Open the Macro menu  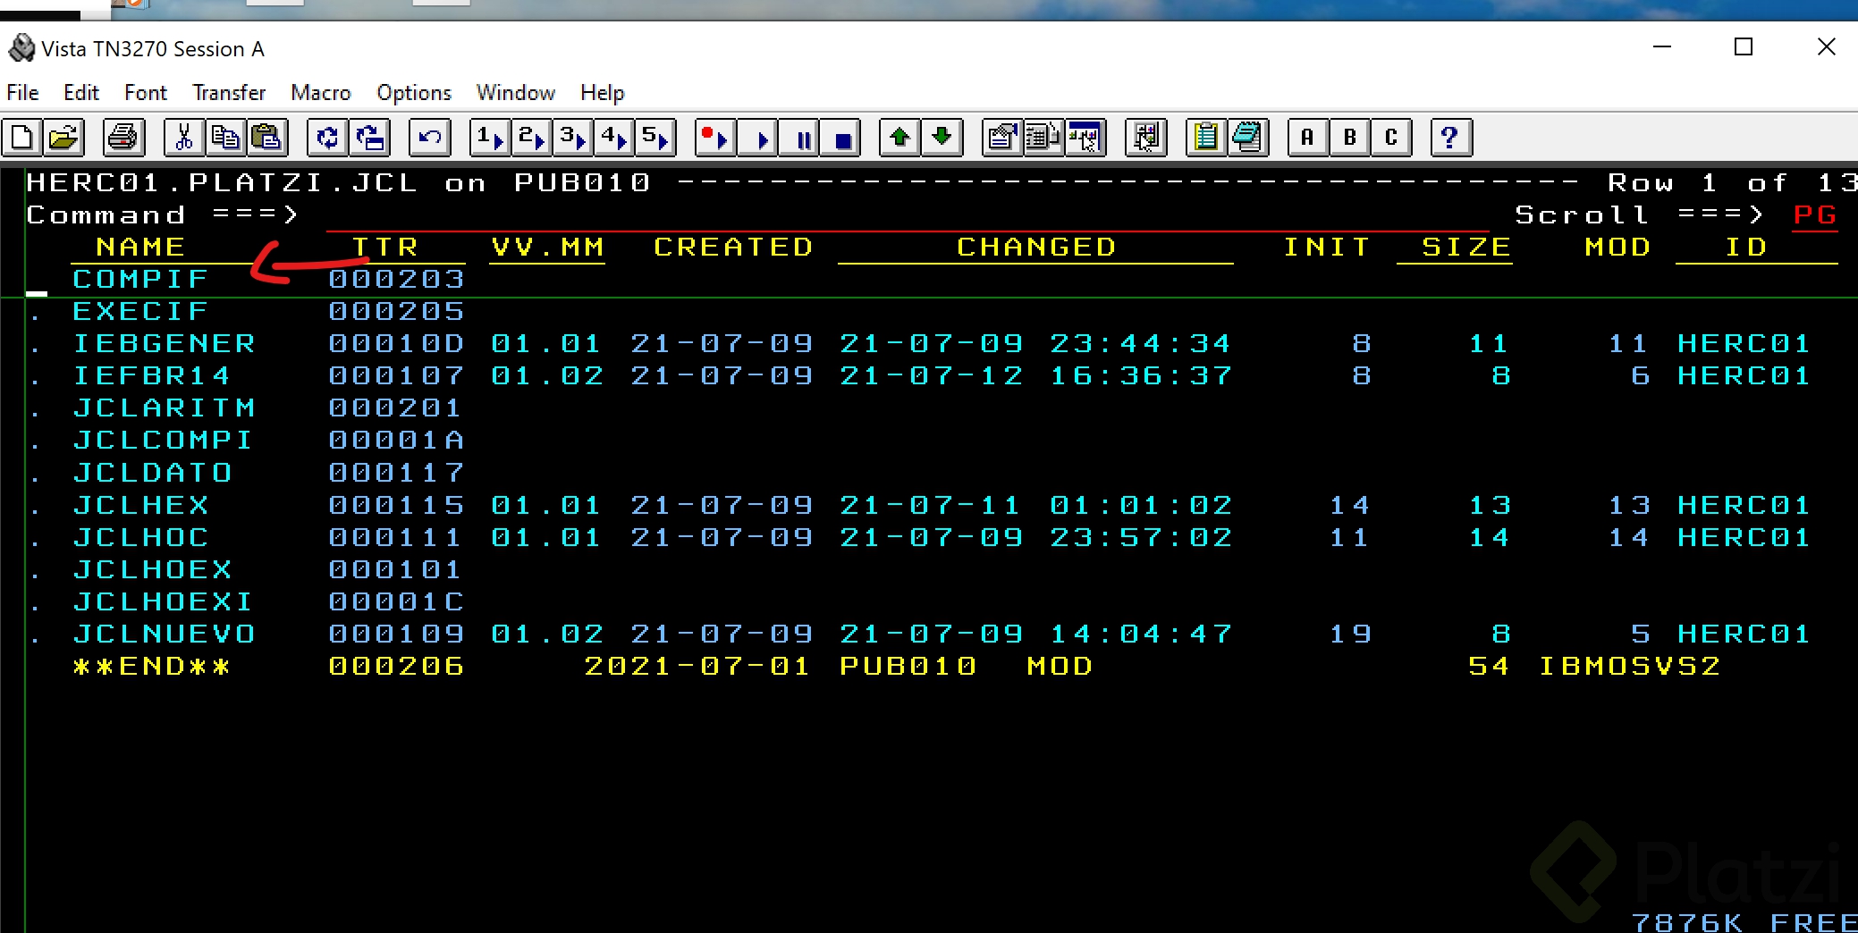pos(321,93)
